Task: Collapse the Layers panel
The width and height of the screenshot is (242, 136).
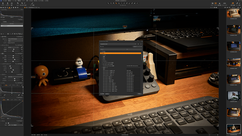Action: coord(1,20)
